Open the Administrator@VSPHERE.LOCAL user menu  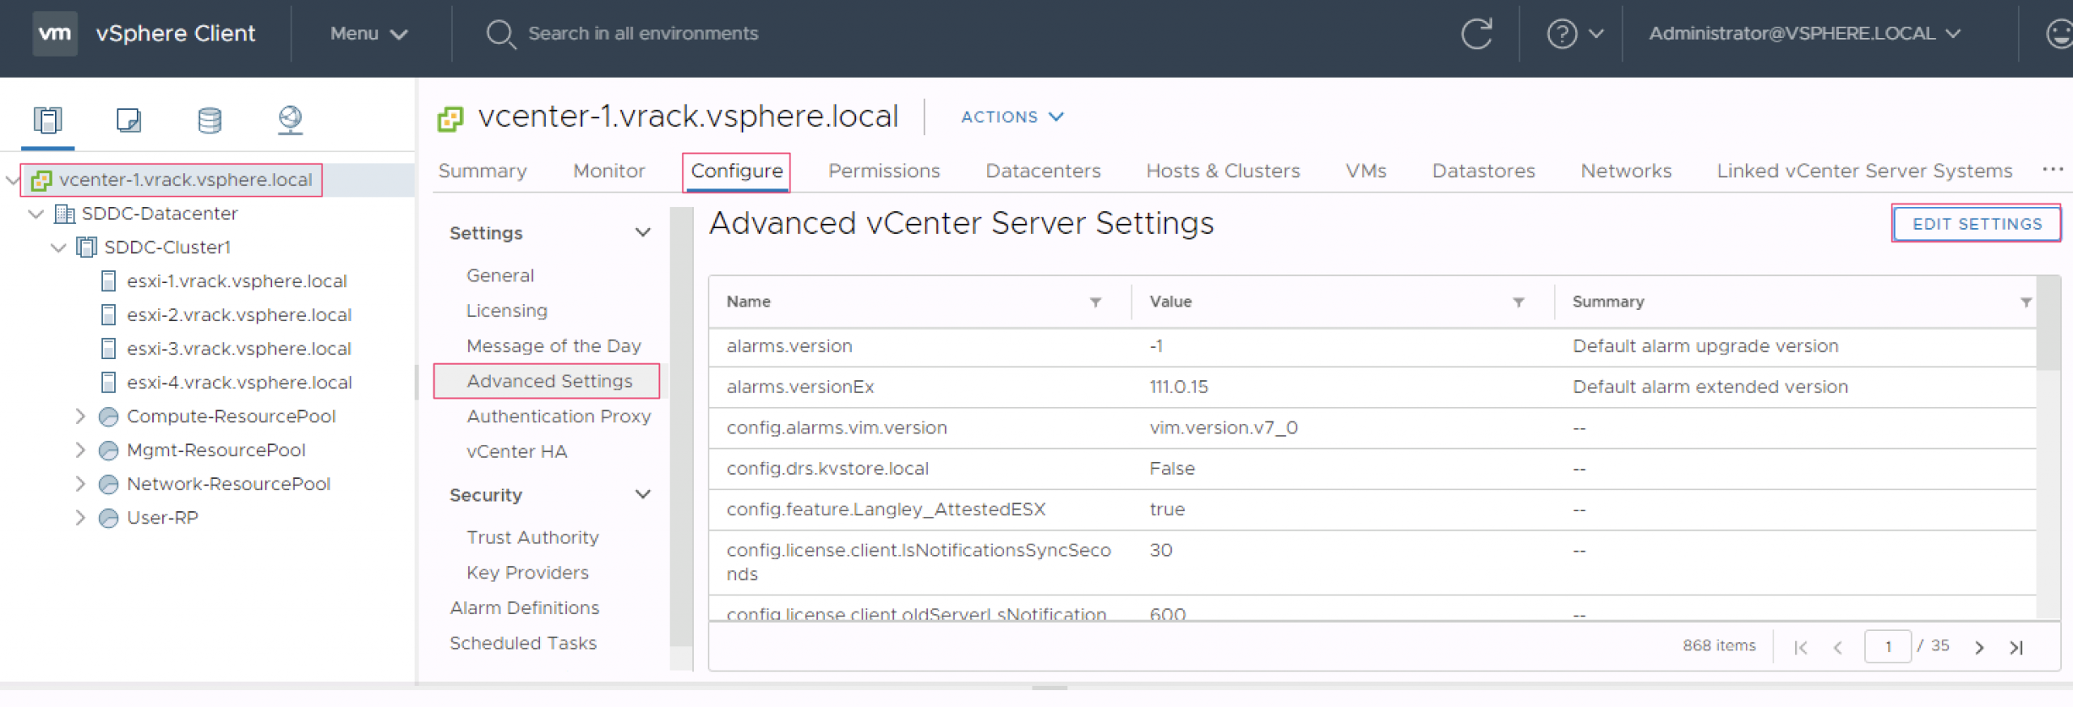1805,34
